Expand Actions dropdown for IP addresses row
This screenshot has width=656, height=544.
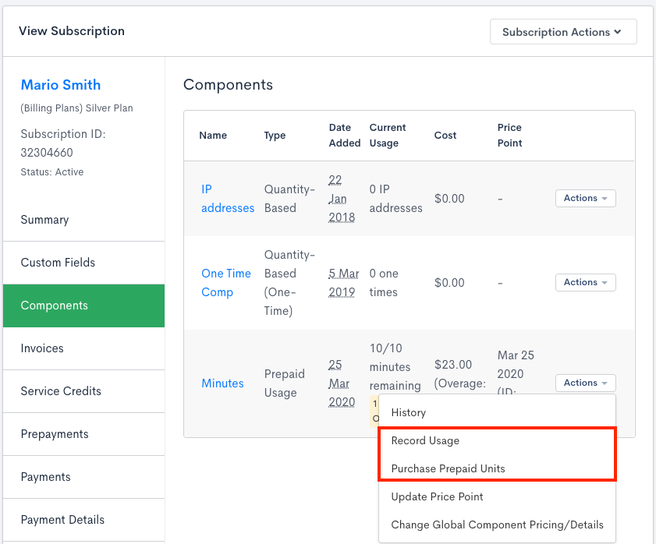point(585,199)
